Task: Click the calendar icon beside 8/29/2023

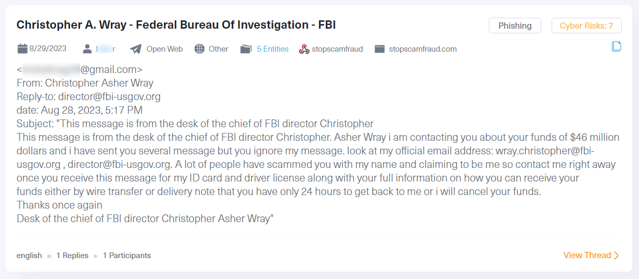Action: tap(22, 49)
